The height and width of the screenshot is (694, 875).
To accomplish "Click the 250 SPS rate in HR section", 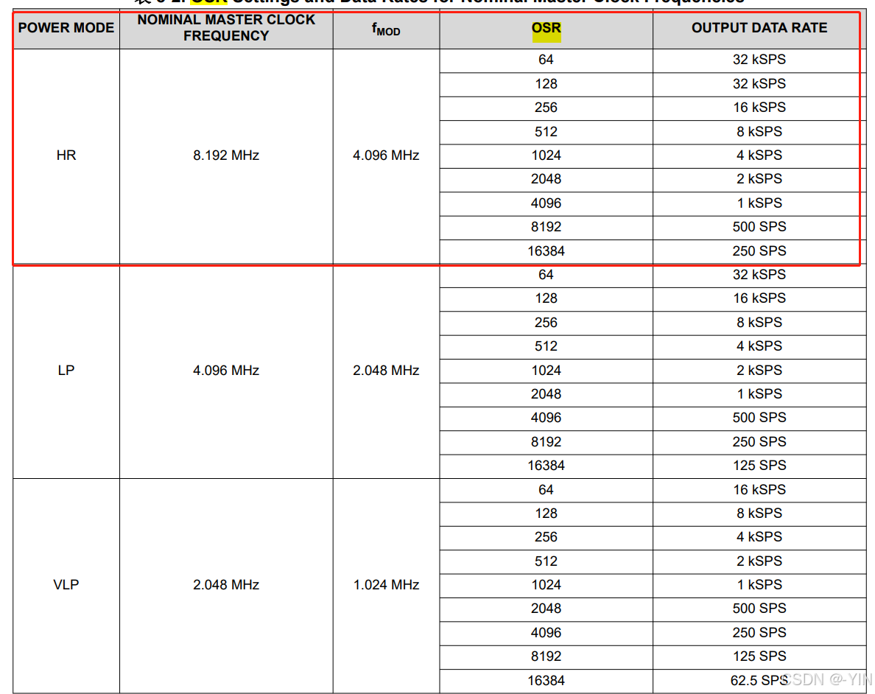I will pos(759,251).
